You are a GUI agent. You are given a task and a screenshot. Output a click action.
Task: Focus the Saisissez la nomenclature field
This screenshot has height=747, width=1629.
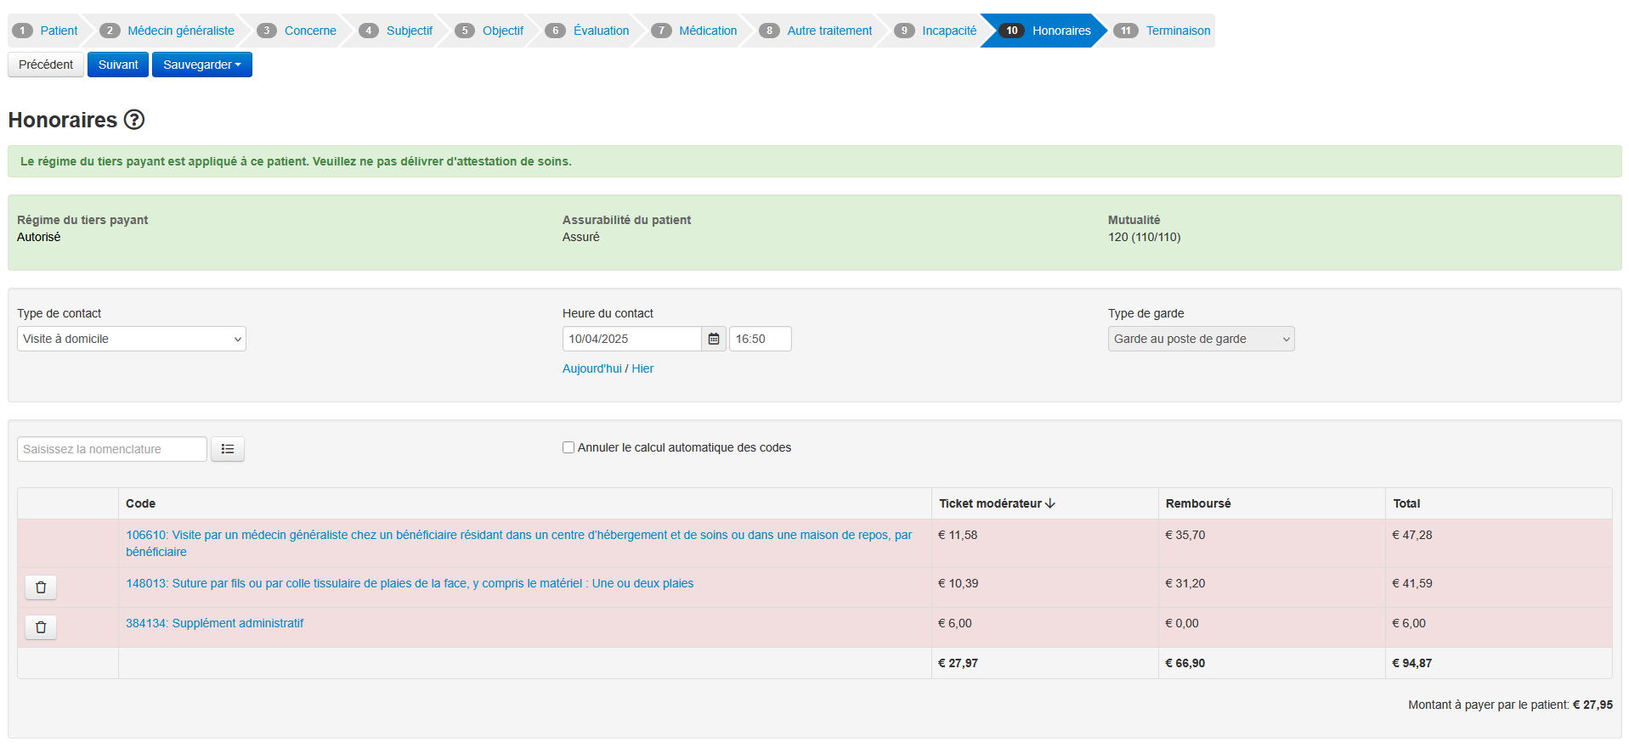[x=112, y=449]
